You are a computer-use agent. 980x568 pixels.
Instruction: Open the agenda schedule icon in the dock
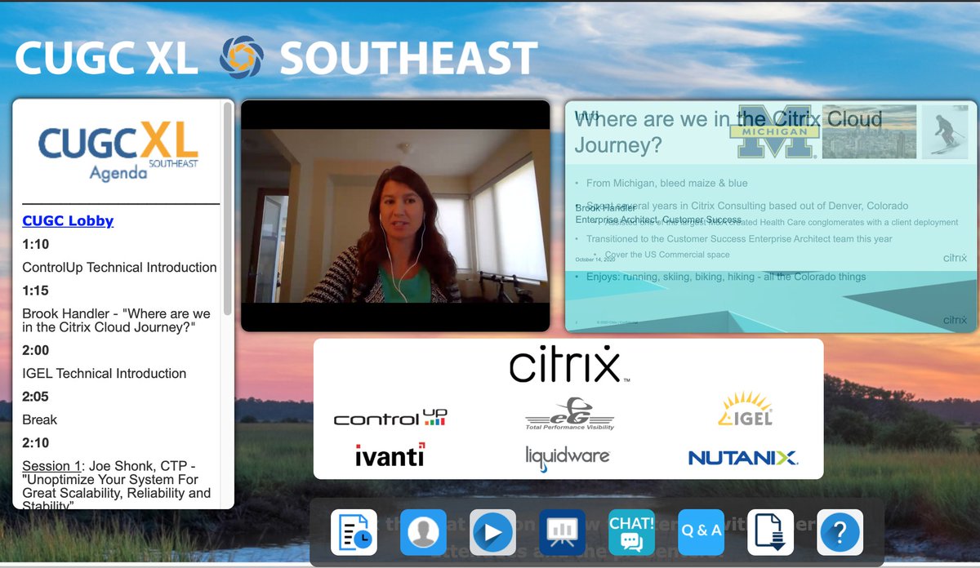coord(354,532)
